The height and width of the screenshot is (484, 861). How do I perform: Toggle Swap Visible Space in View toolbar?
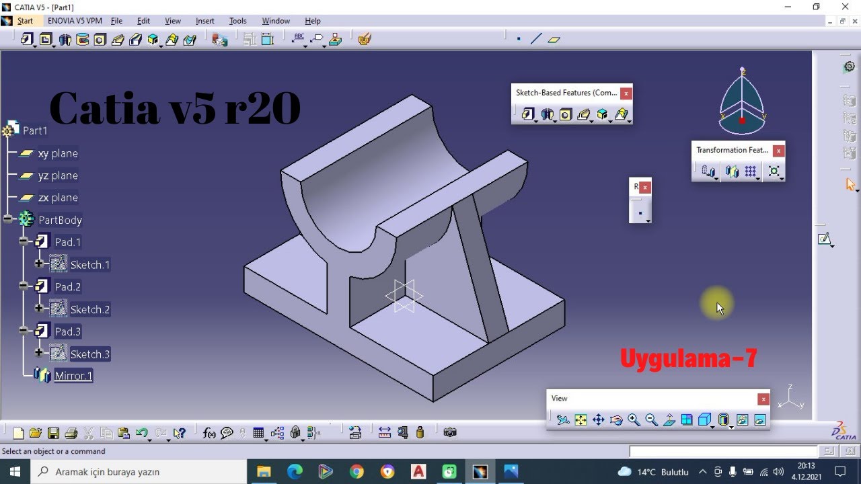pyautogui.click(x=760, y=420)
